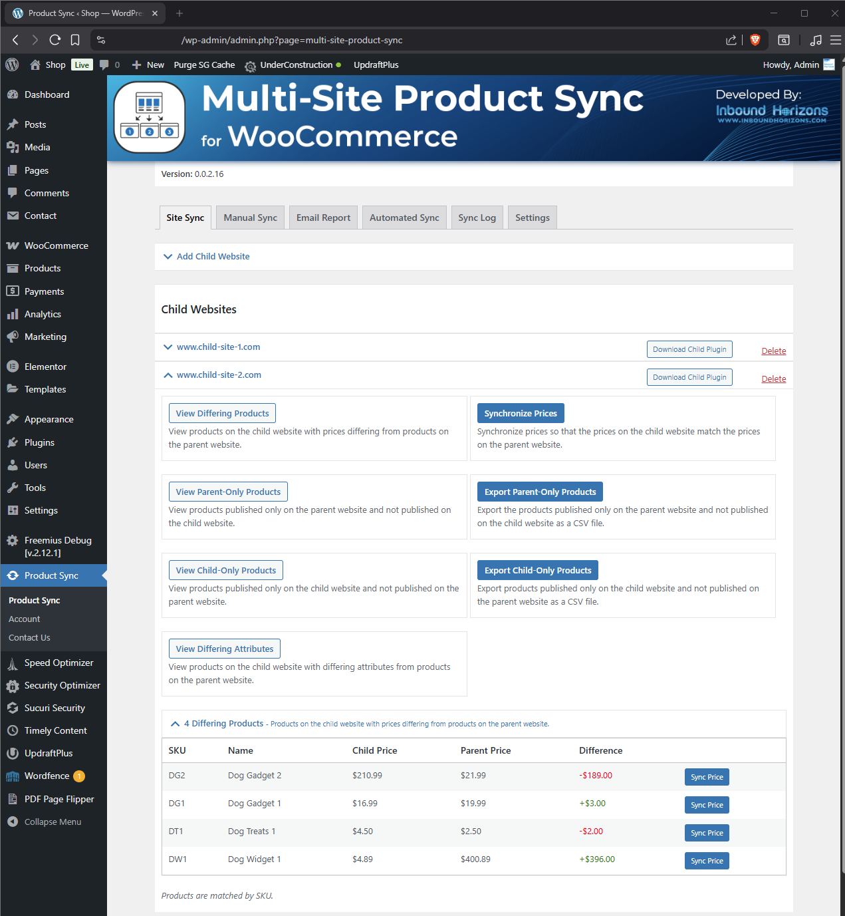Reload the page with the refresh icon
Viewport: 845px width, 916px height.
coord(55,40)
